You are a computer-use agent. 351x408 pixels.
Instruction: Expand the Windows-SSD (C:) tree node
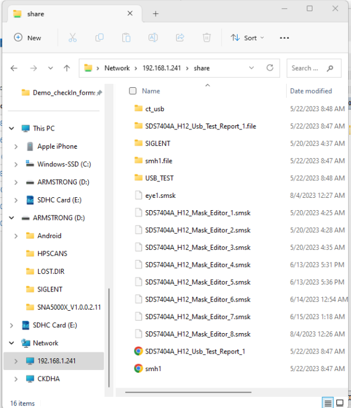[x=16, y=164]
